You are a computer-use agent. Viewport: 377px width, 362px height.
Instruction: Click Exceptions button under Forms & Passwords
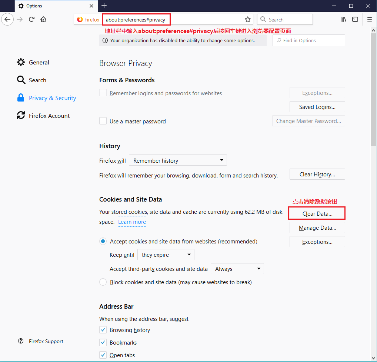click(317, 93)
